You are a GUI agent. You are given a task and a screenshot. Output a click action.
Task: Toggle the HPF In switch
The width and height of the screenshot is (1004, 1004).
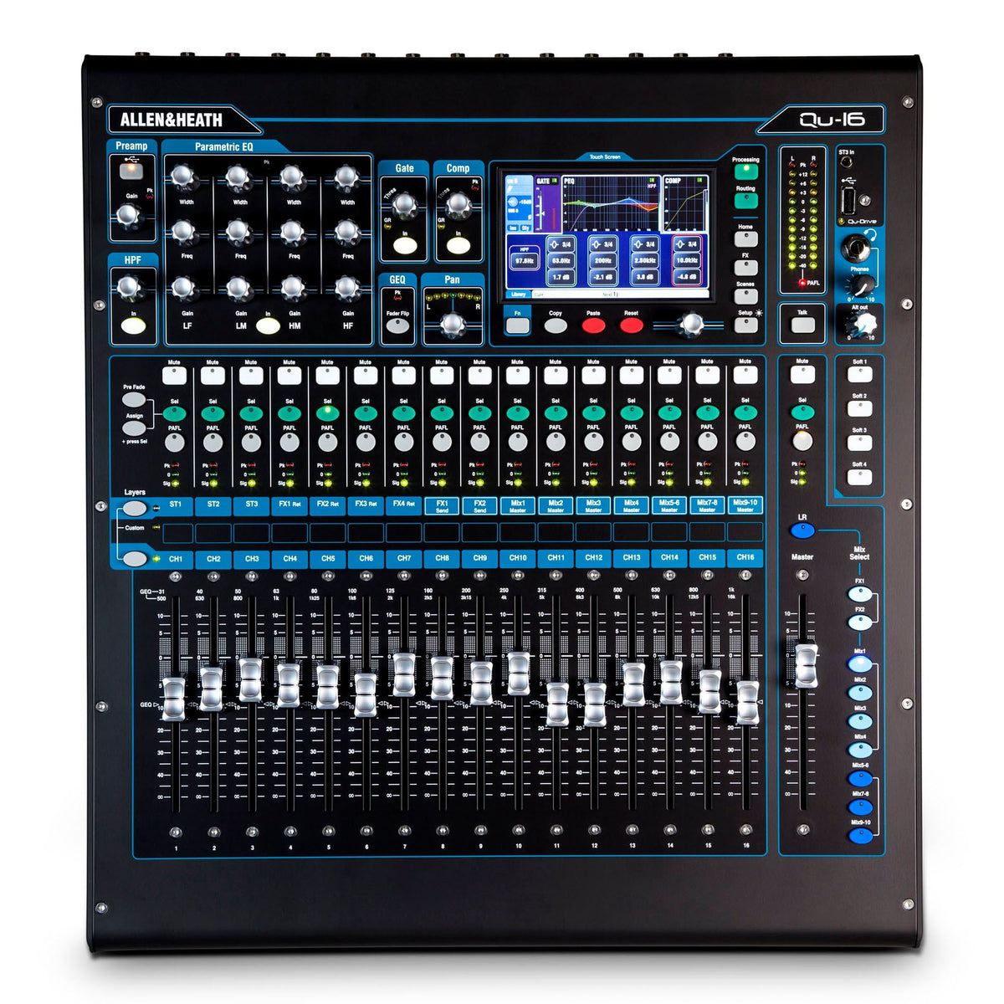(132, 327)
